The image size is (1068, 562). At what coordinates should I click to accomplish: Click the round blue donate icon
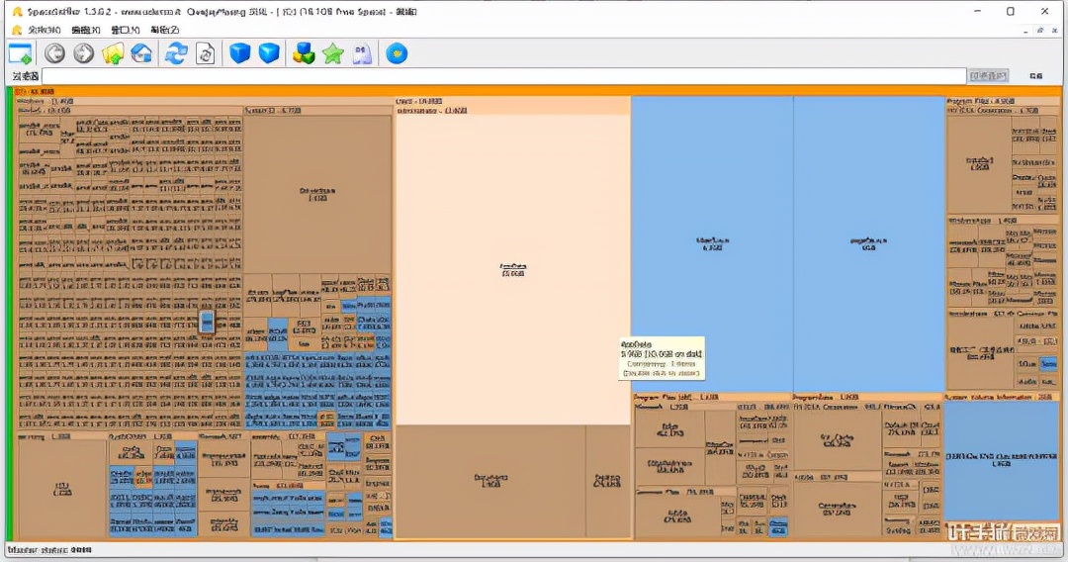pos(397,53)
